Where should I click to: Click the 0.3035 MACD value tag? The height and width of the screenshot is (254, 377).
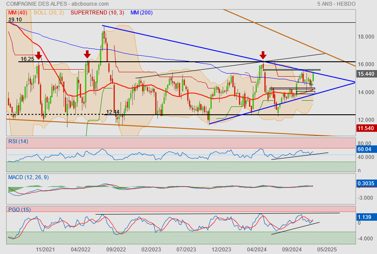click(366, 183)
